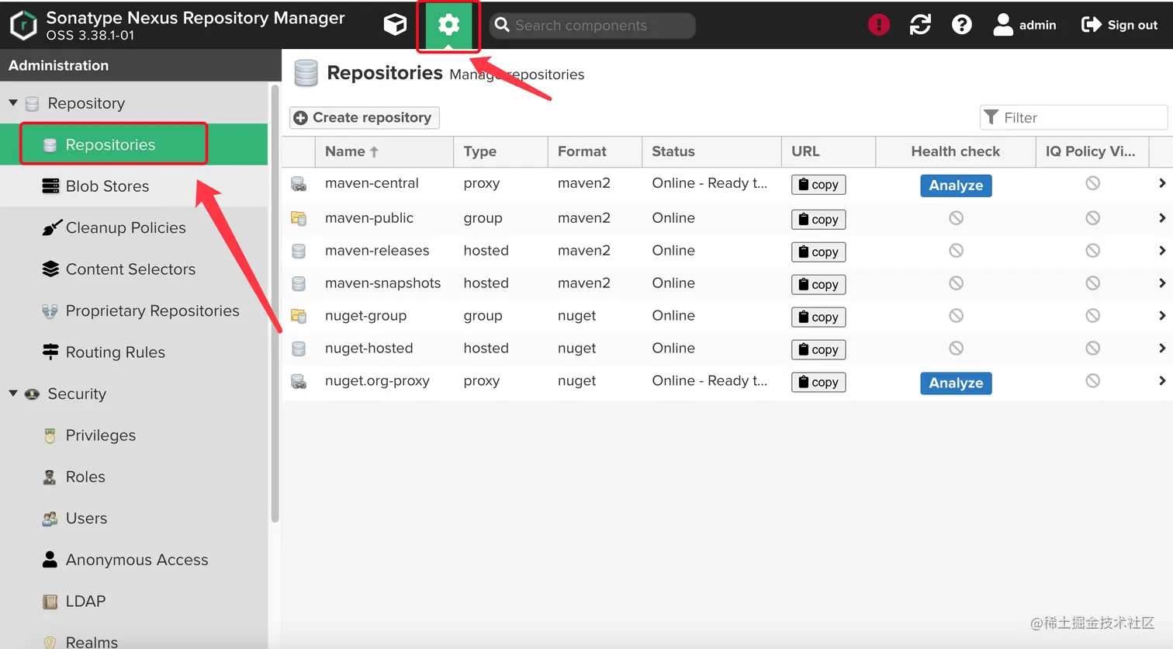
Task: Click the admin user account
Action: pos(1025,25)
